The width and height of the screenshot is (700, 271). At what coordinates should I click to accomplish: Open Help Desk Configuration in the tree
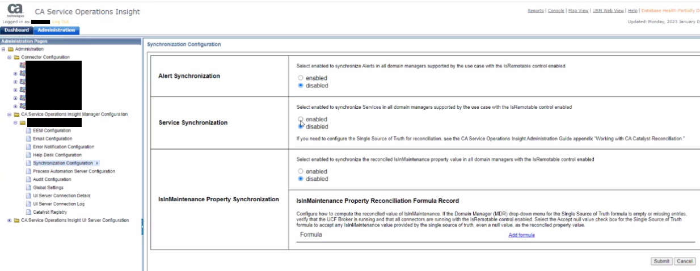(57, 155)
